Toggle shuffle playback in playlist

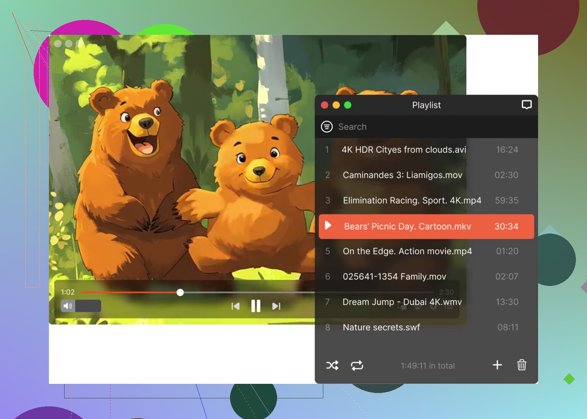[332, 365]
